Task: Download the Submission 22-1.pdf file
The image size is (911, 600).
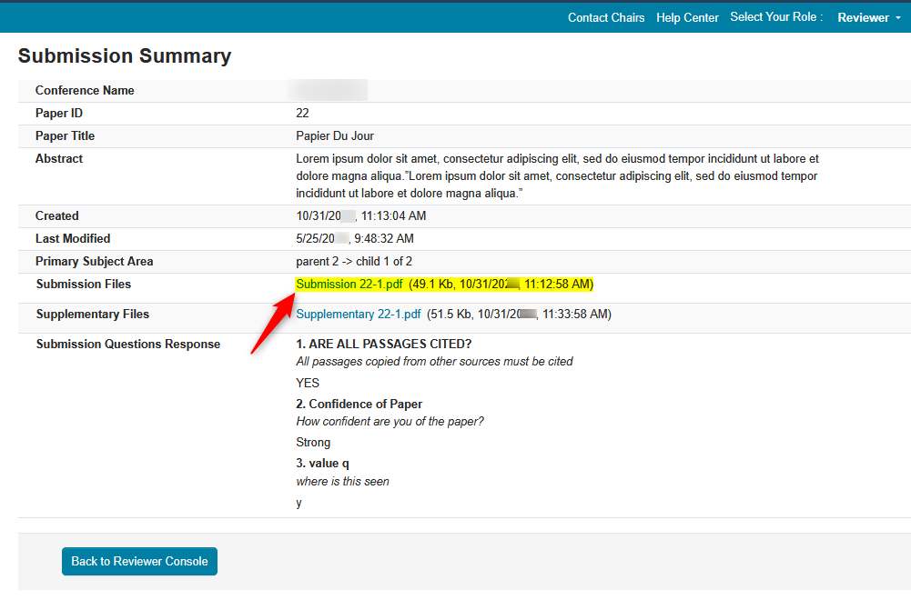Action: point(349,285)
